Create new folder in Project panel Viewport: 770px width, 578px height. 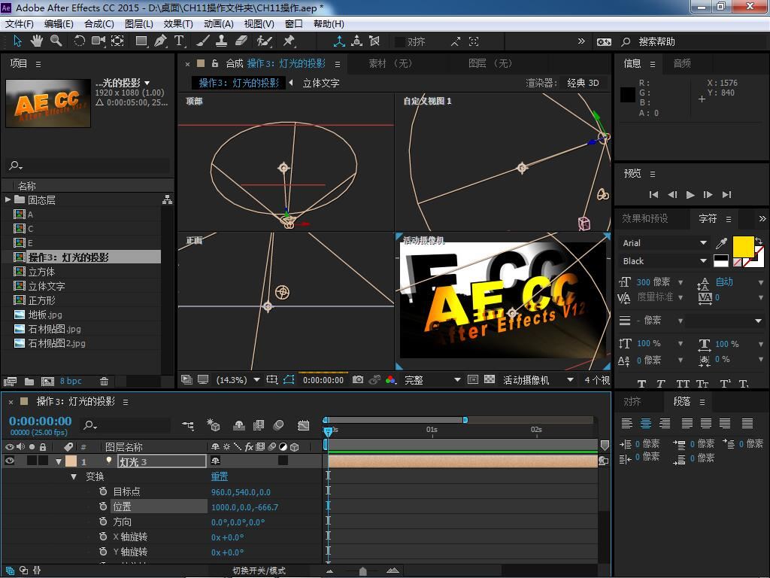click(x=29, y=381)
